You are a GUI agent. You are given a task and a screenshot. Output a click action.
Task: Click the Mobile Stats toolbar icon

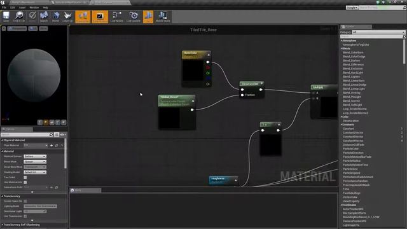163,17
